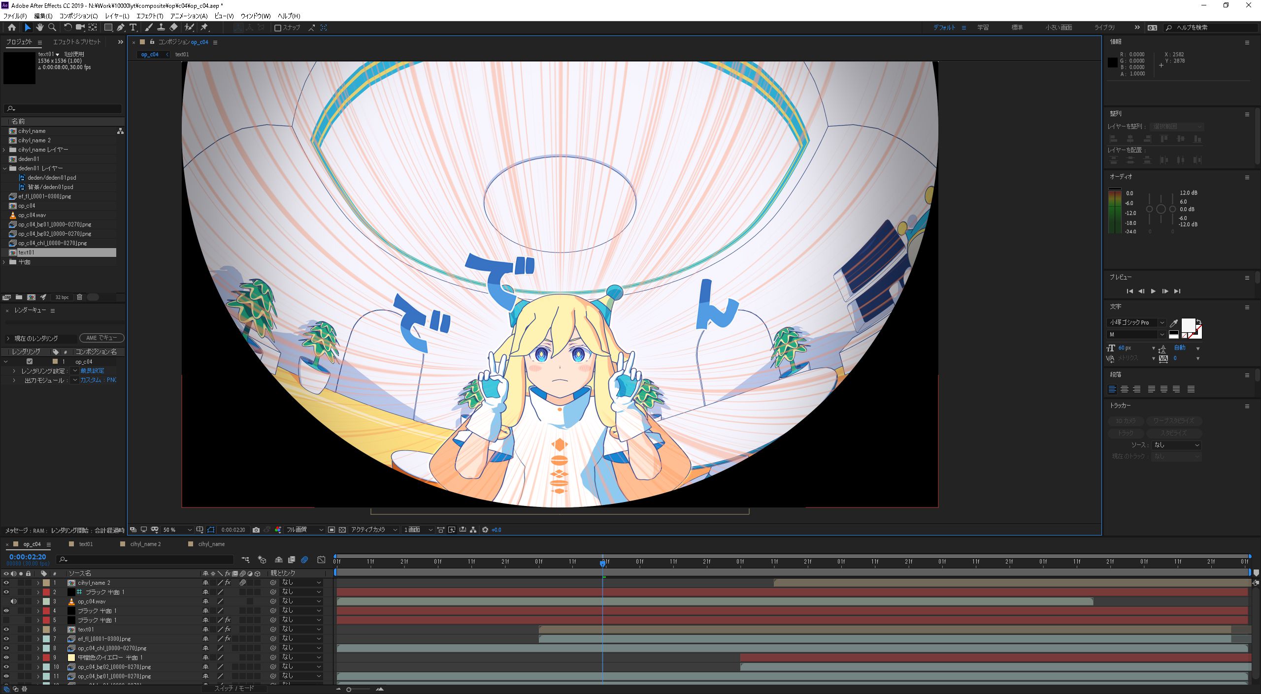1261x694 pixels.
Task: Click the delete trash icon in Project panel
Action: pyautogui.click(x=79, y=297)
